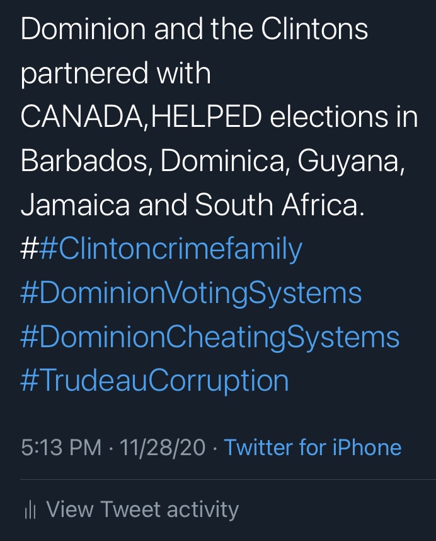
Task: Click the word Guyana in tweet text
Action: [350, 161]
